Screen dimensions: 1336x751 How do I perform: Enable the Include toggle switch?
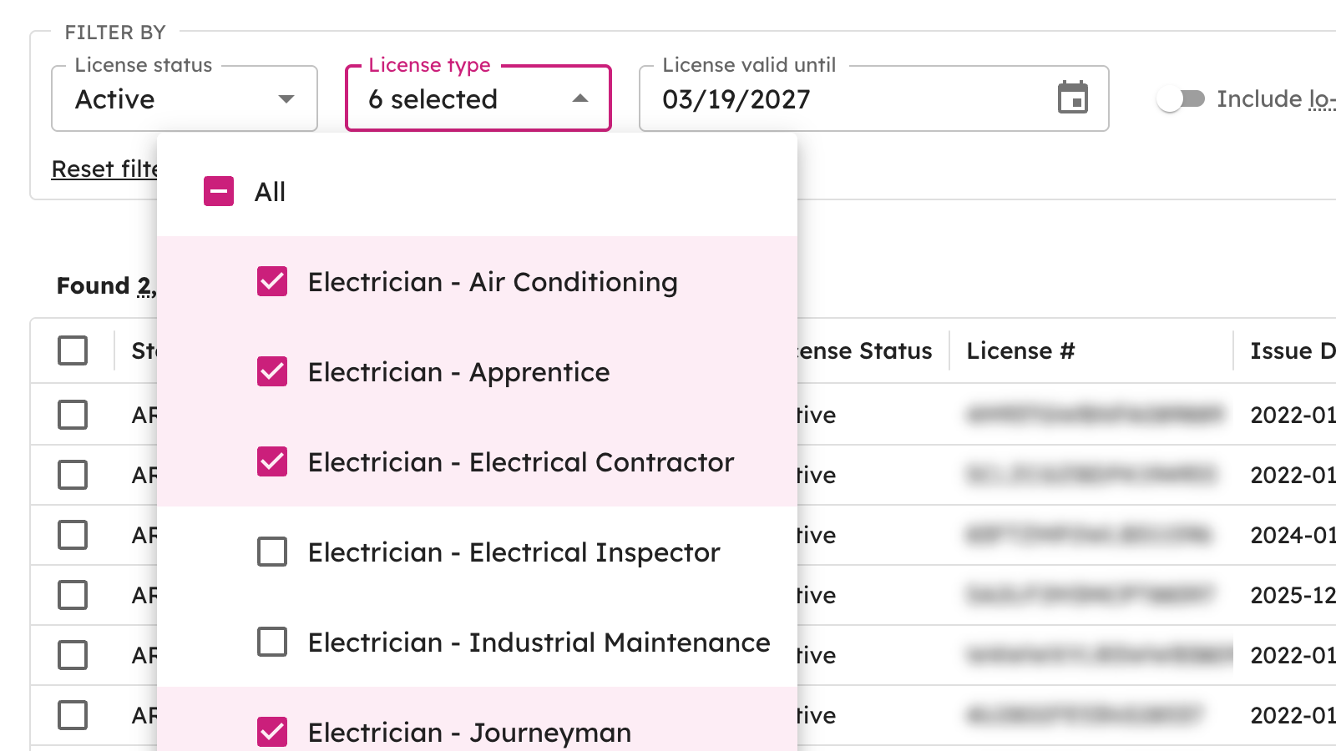pyautogui.click(x=1182, y=99)
